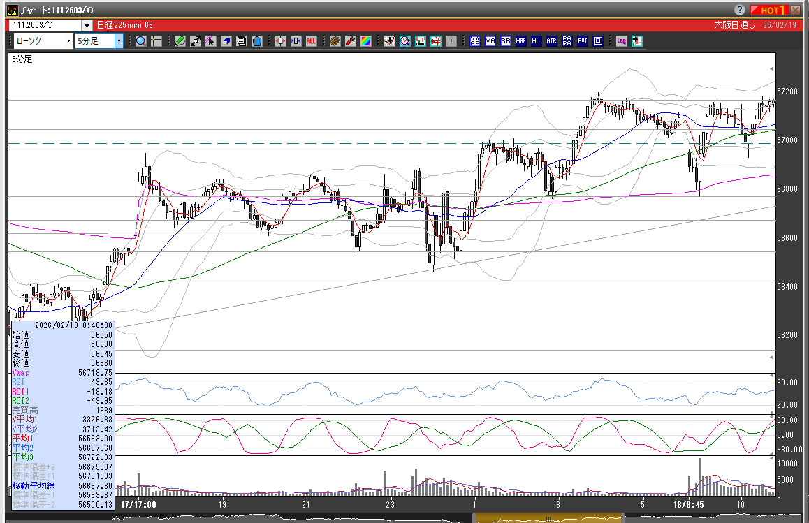Image resolution: width=809 pixels, height=523 pixels.
Task: Open the rainbow color settings icon
Action: 365,41
